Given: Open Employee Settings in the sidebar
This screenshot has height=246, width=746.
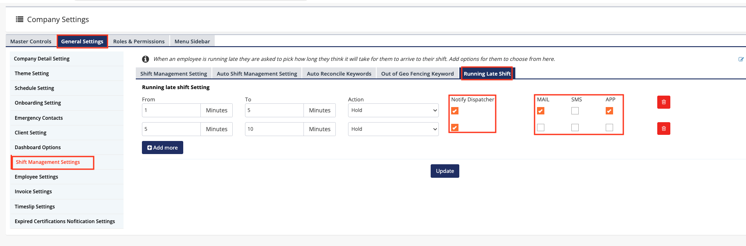Looking at the screenshot, I should pyautogui.click(x=36, y=177).
